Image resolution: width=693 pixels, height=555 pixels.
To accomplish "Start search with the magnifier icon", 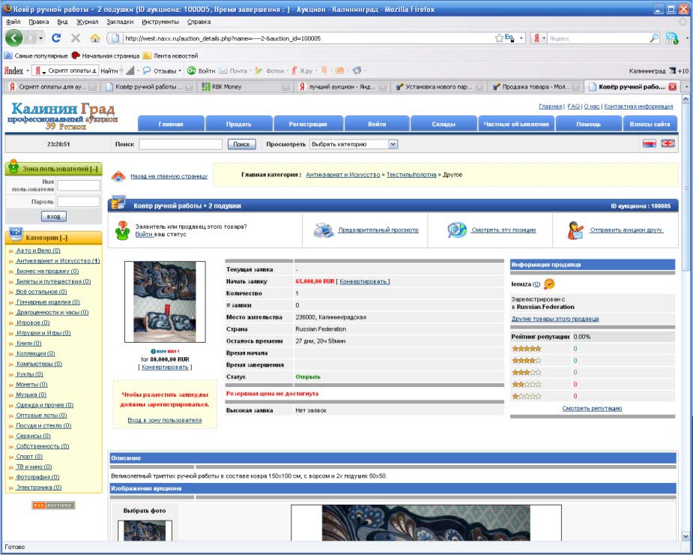I will 653,38.
